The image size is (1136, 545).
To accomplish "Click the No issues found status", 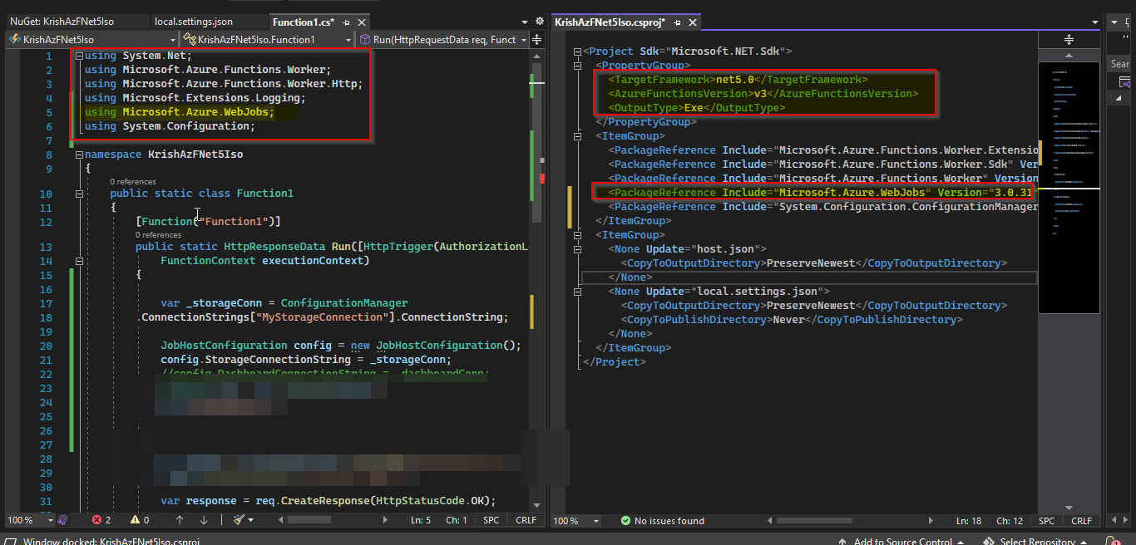I will 662,521.
